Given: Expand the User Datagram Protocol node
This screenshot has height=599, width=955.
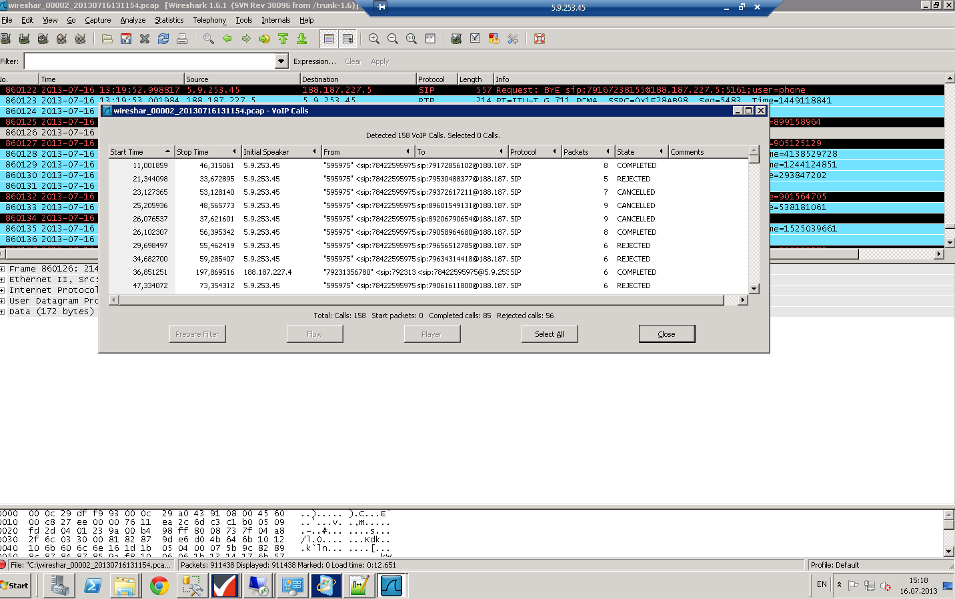Looking at the screenshot, I should [3, 301].
